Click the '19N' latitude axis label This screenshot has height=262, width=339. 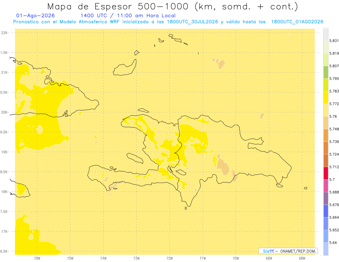click(x=4, y=152)
